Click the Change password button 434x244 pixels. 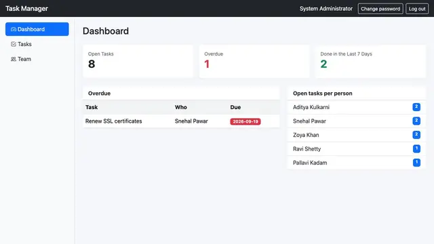coord(380,9)
